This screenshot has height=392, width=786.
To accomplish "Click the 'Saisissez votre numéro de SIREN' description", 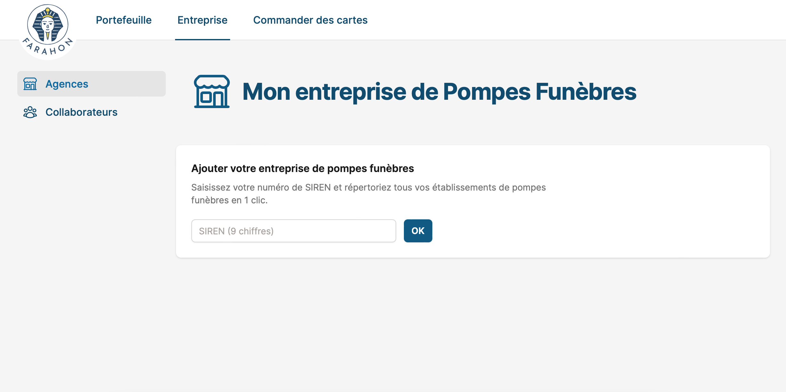I will click(x=368, y=187).
